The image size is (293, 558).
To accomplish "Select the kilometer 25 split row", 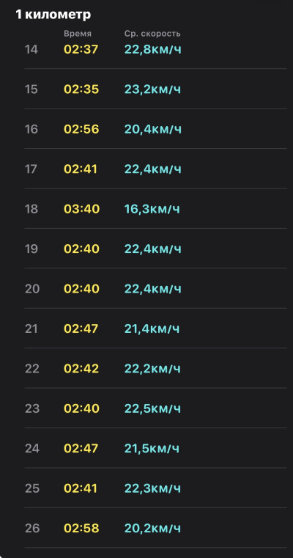I will (155, 488).
